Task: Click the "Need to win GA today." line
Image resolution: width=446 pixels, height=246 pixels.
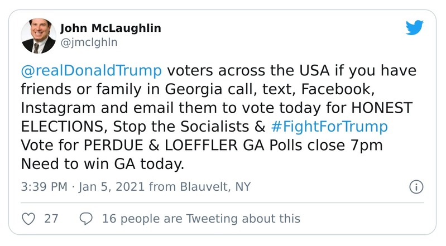Action: pyautogui.click(x=101, y=163)
